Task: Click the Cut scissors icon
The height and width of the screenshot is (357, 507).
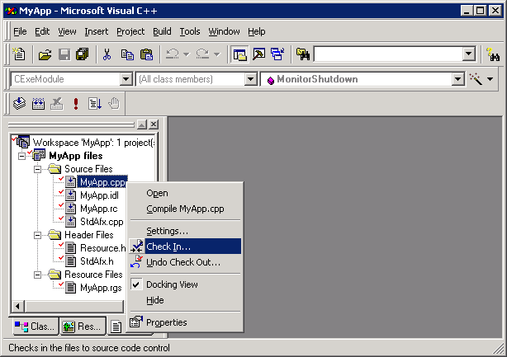Action: click(x=107, y=54)
